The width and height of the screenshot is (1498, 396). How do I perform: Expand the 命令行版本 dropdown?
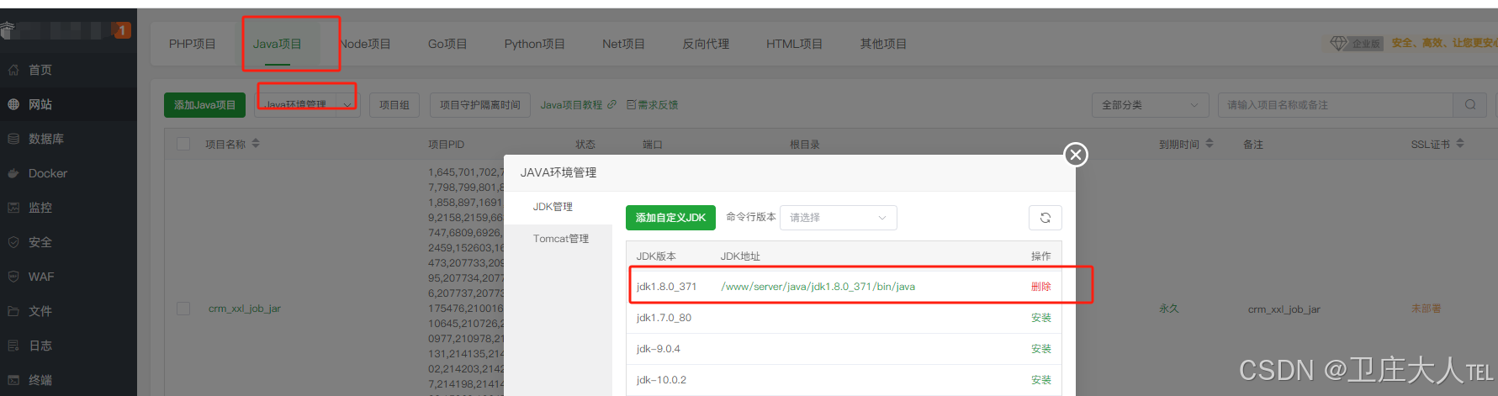[838, 218]
